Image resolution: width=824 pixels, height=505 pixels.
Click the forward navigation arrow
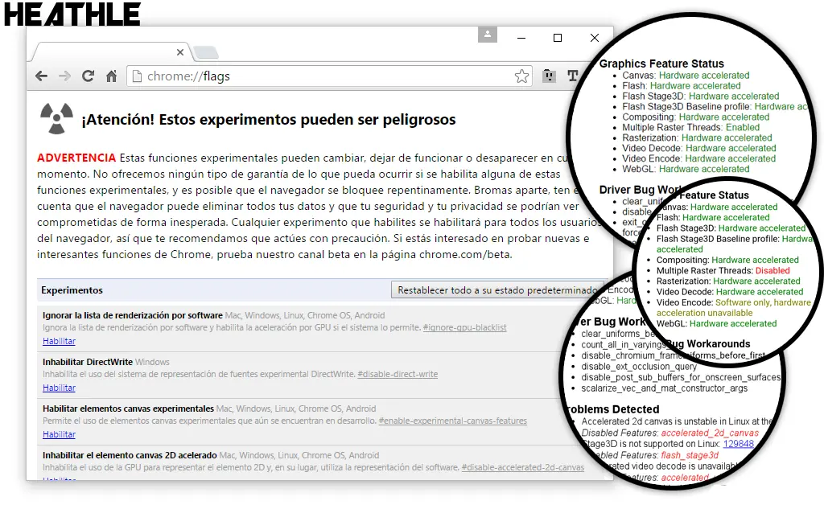pos(64,76)
